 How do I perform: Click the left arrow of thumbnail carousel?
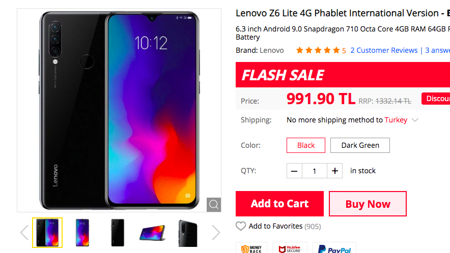[x=24, y=232]
